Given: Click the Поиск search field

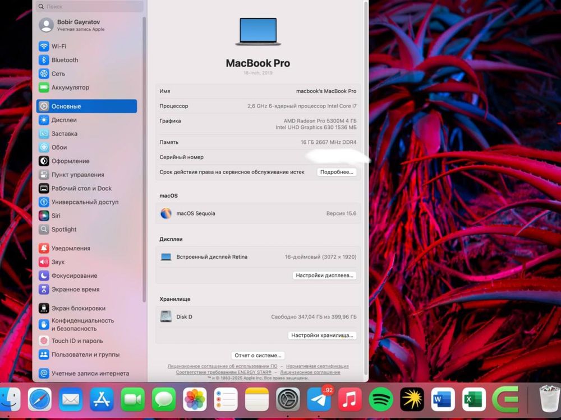Looking at the screenshot, I should tap(89, 6).
